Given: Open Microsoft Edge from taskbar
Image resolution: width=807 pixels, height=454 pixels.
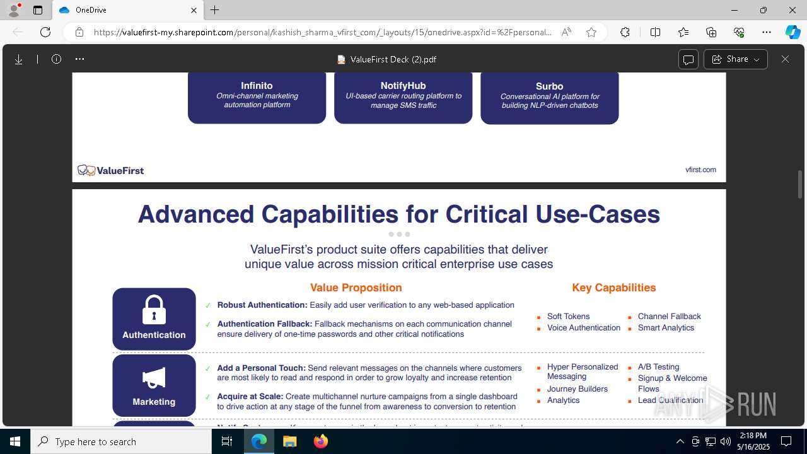Looking at the screenshot, I should 259,441.
